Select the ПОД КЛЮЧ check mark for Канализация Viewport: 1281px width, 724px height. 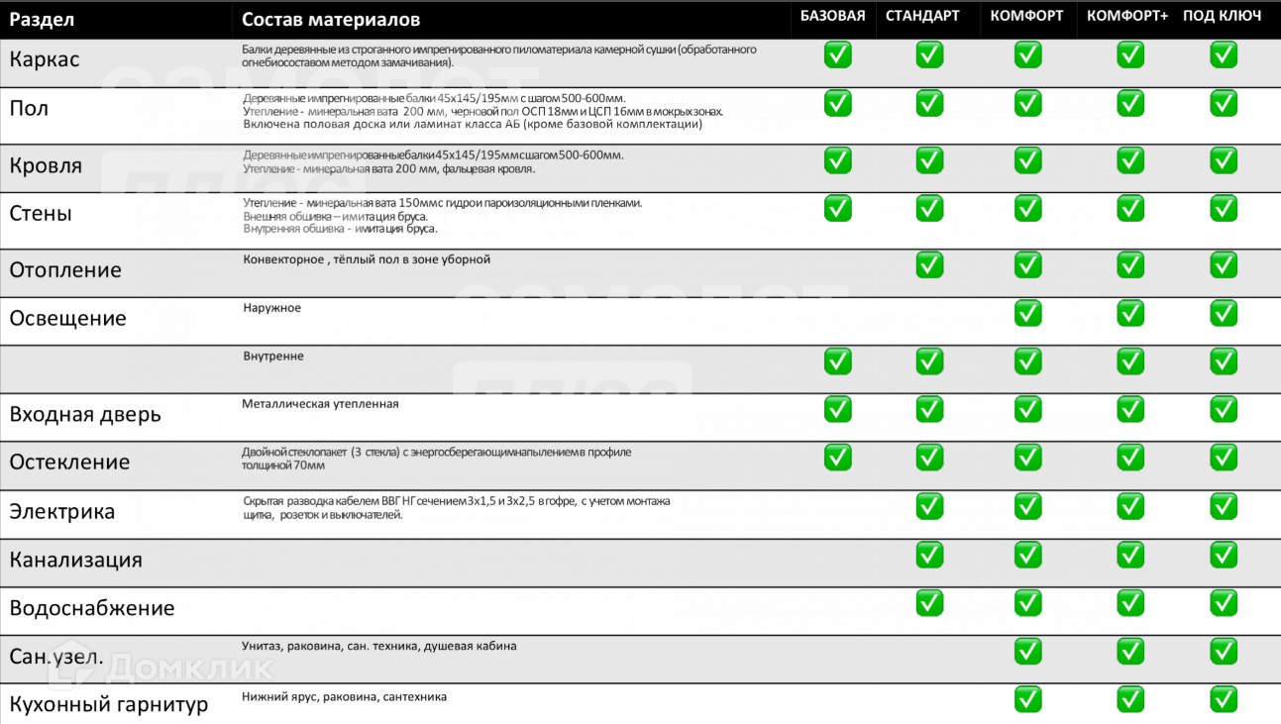(1224, 555)
